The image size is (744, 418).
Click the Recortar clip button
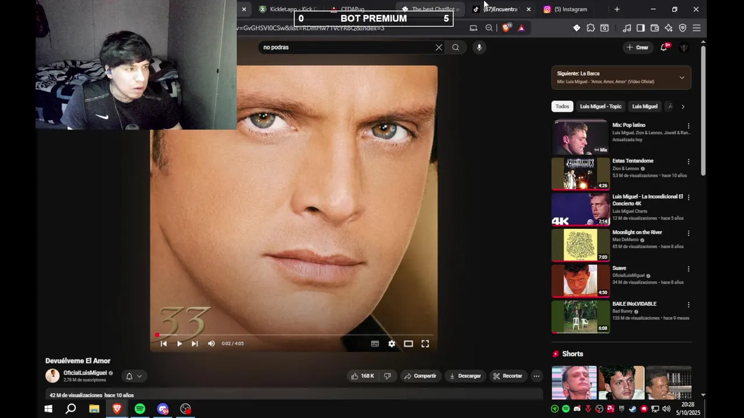click(507, 376)
